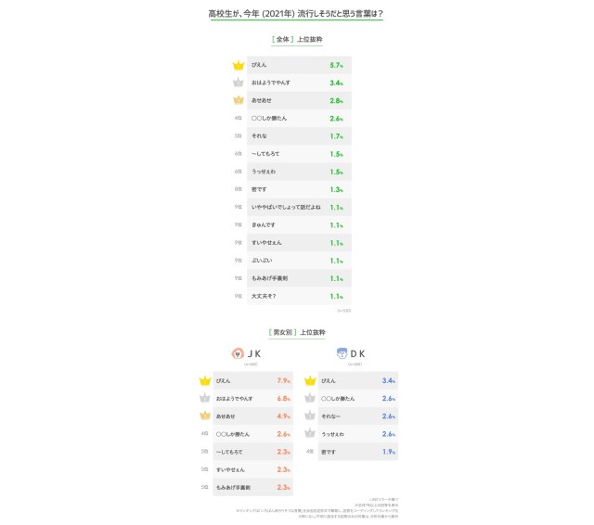Click the silver crown beside DK それなー
594x525 pixels.
pyautogui.click(x=310, y=416)
